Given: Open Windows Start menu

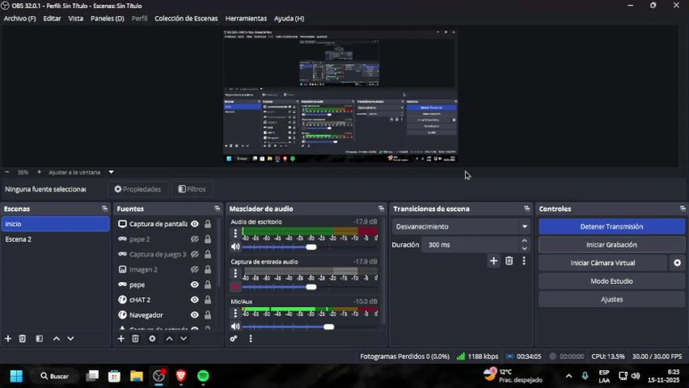Looking at the screenshot, I should 16,376.
